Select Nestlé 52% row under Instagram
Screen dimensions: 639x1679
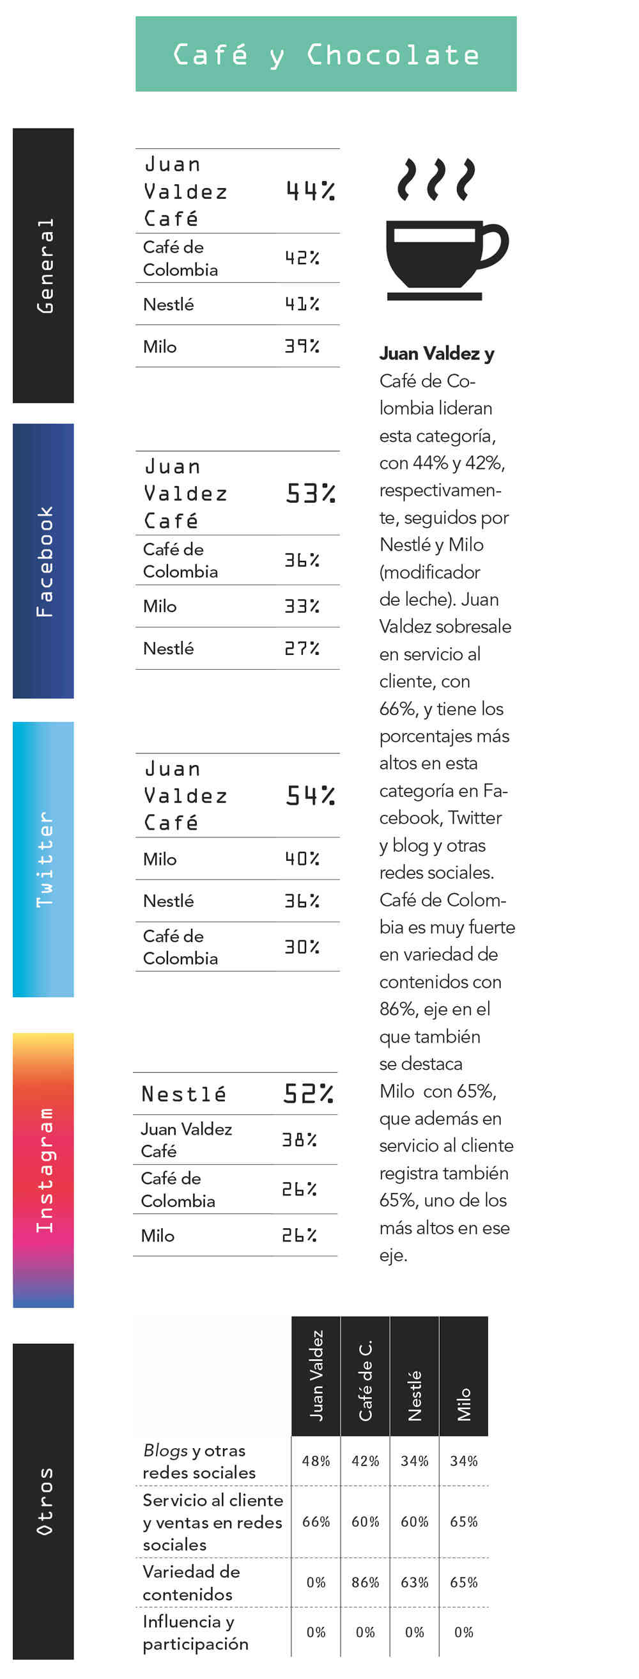point(235,1093)
